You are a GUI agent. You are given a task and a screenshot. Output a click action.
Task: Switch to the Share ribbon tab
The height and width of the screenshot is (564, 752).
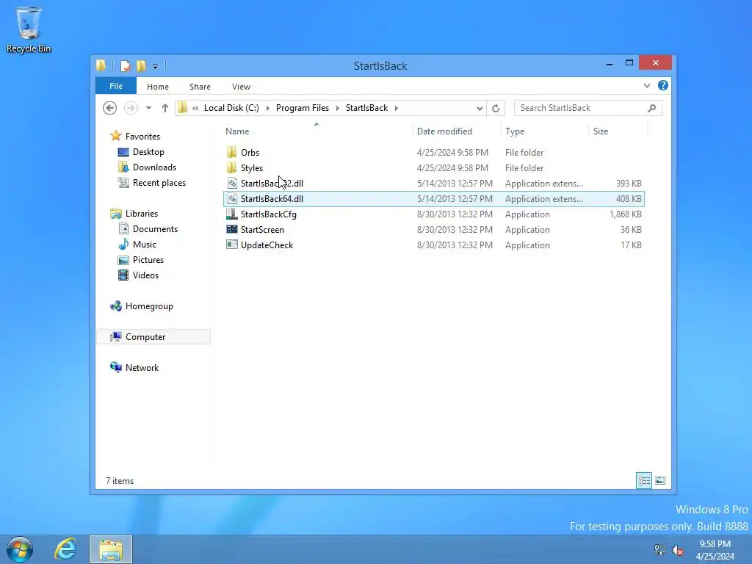click(x=200, y=87)
